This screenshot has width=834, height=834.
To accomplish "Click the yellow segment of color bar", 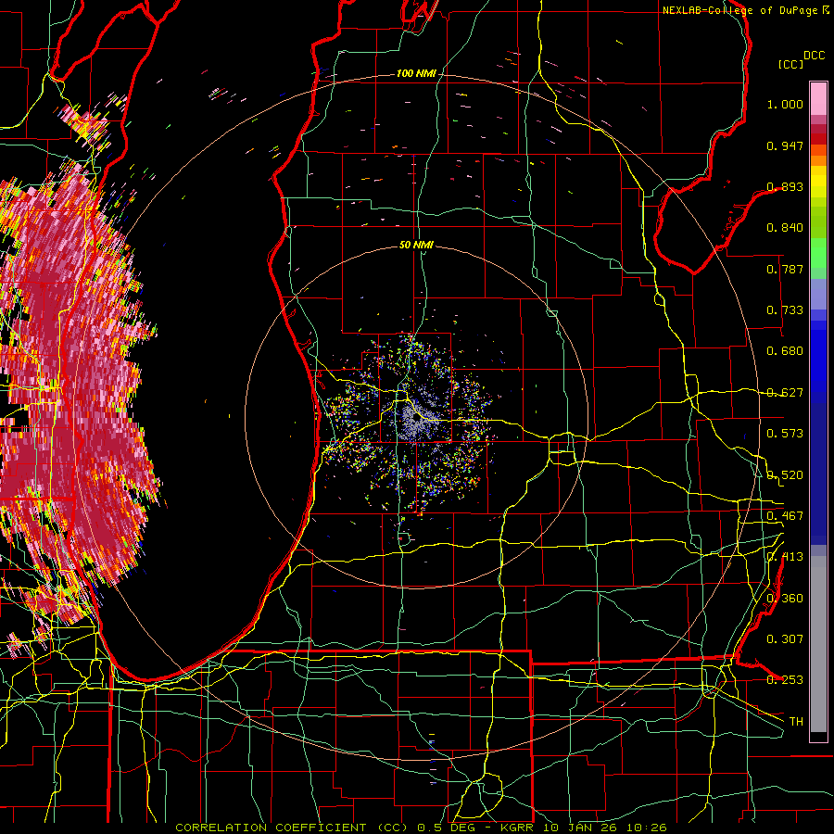I will tap(818, 182).
